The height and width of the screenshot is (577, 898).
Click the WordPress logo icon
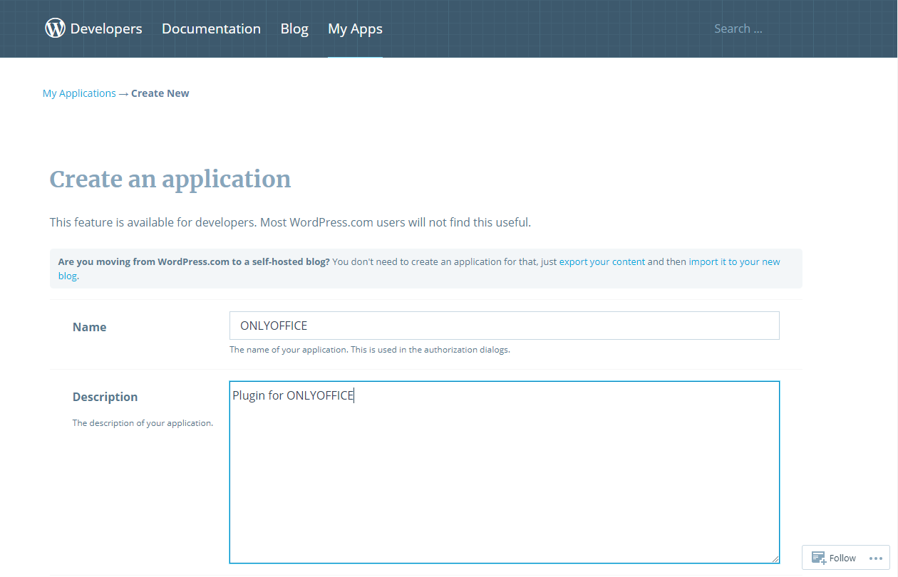[55, 28]
